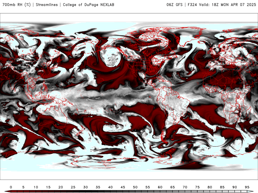Click the colorbar label "40"
The image size is (258, 193).
(110, 187)
